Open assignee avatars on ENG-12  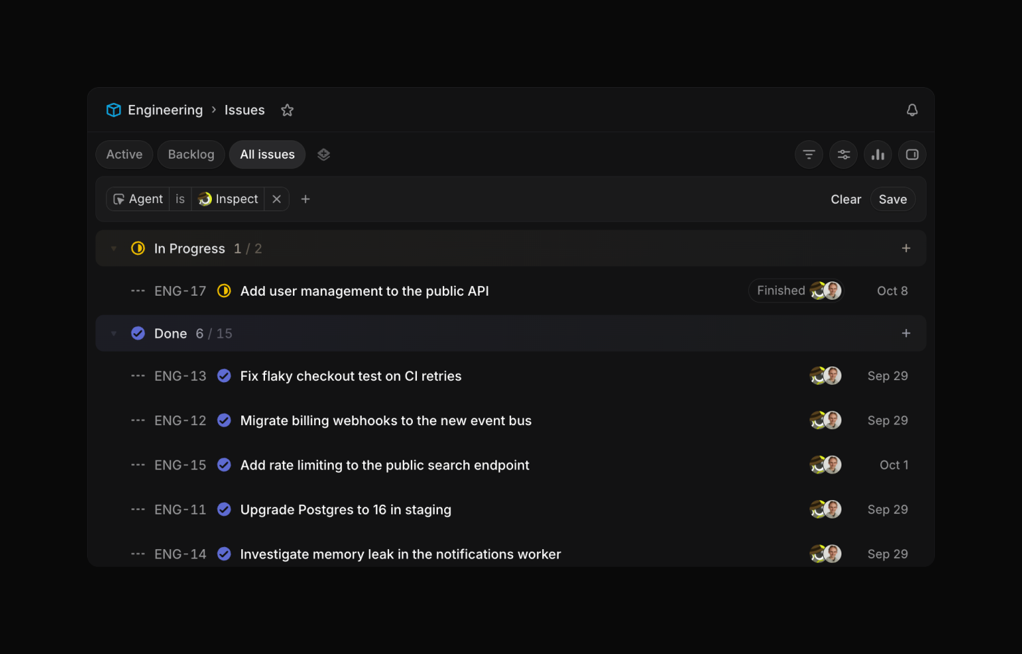tap(826, 420)
